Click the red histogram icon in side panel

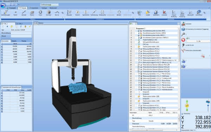point(203,56)
